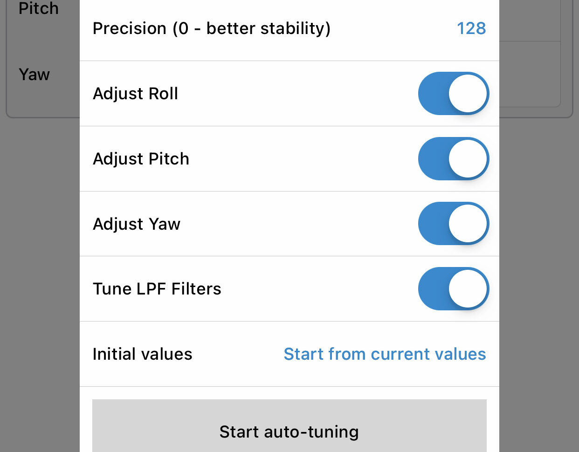Turn off the Adjust Pitch switch

(x=454, y=158)
